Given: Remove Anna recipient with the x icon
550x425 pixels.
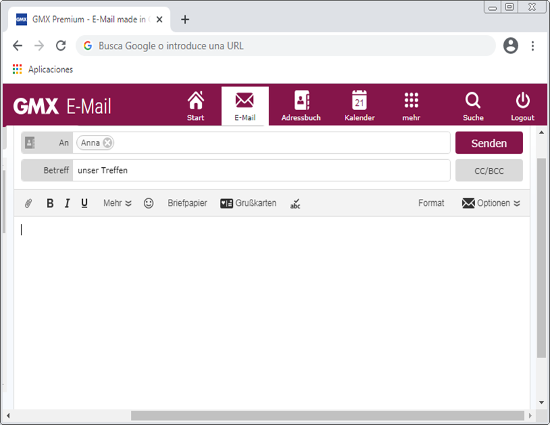Looking at the screenshot, I should coord(108,143).
